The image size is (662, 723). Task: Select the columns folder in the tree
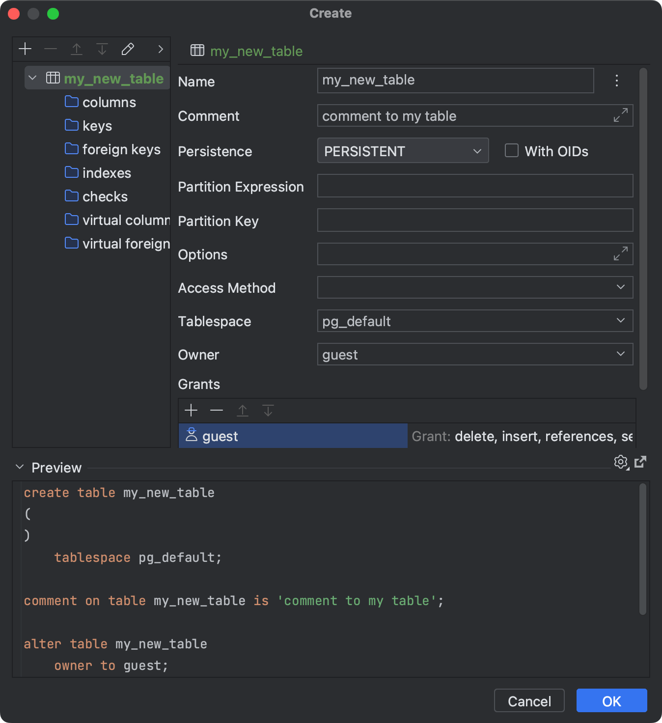tap(109, 102)
